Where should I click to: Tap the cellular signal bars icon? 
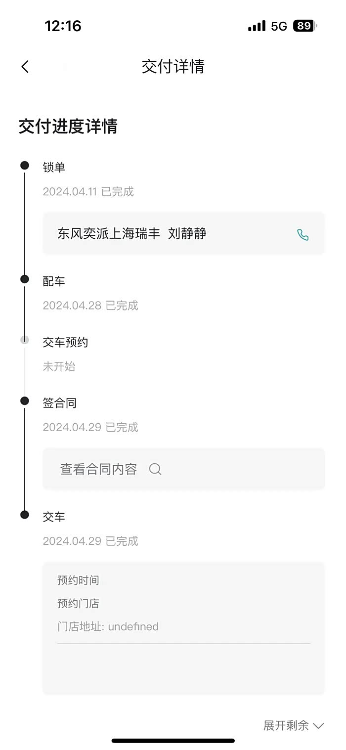click(x=257, y=26)
